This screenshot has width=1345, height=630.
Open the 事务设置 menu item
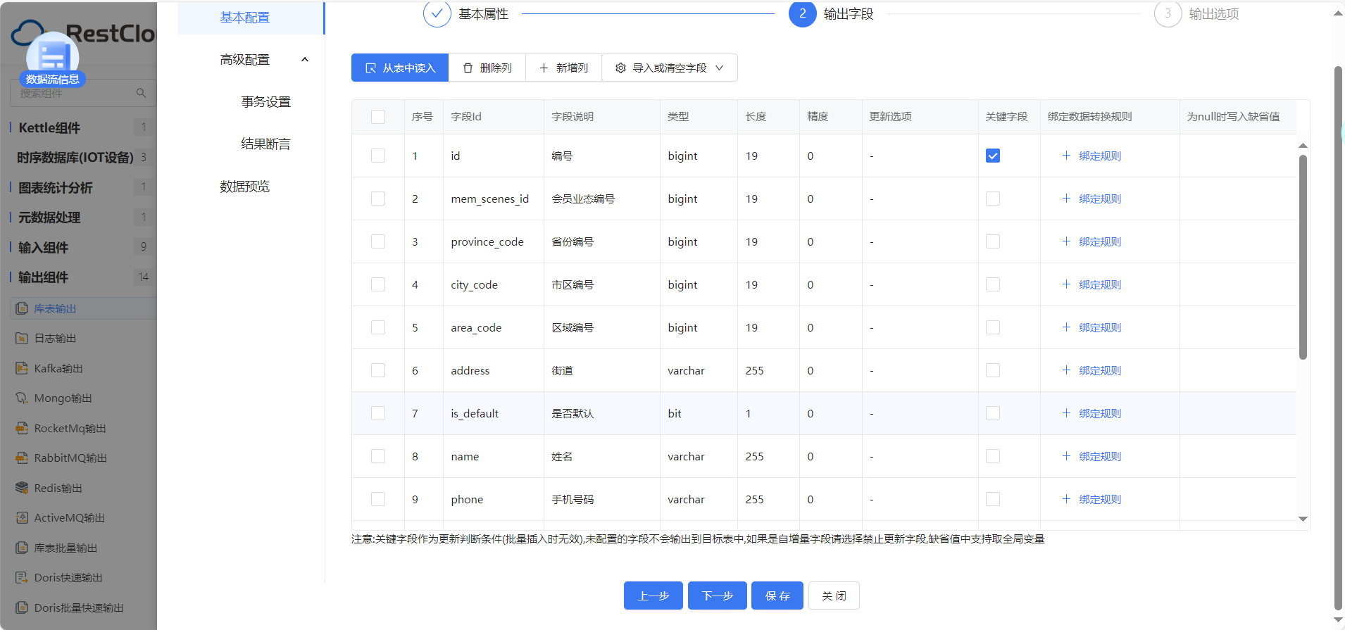(265, 102)
